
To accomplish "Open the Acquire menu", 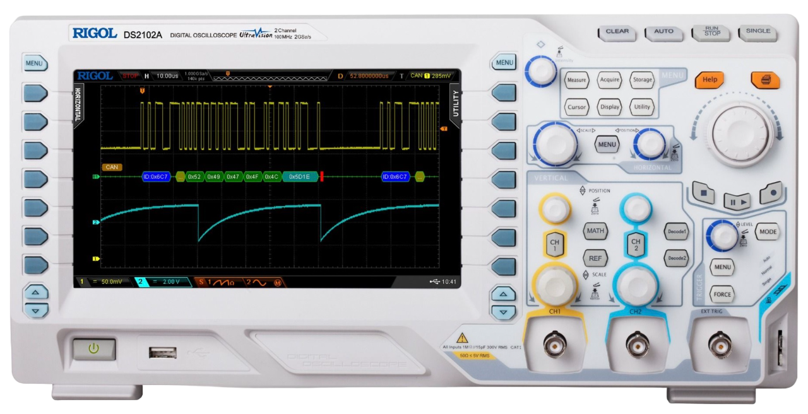I will coord(610,80).
